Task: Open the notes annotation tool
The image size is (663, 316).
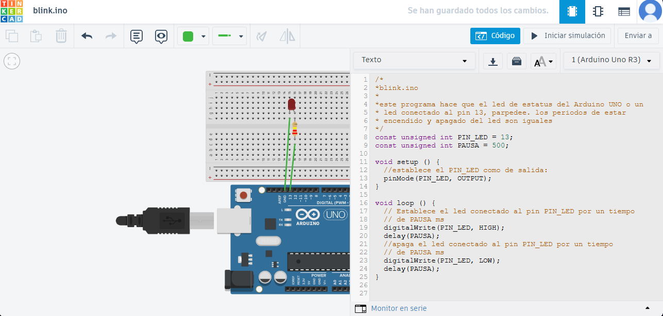Action: click(136, 36)
